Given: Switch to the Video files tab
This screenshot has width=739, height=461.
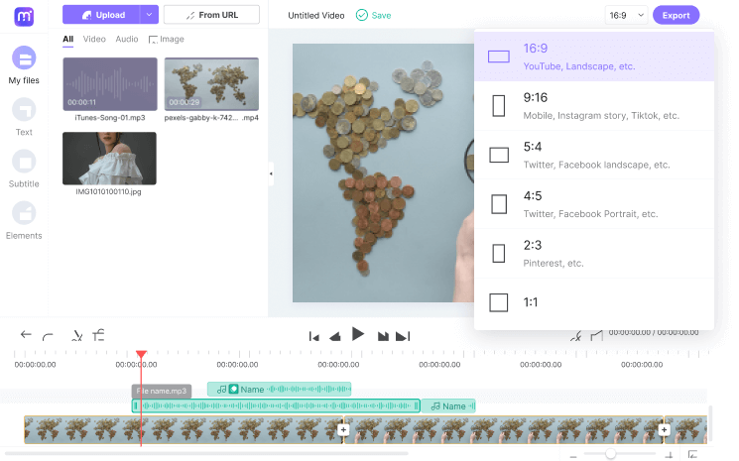Looking at the screenshot, I should [x=94, y=40].
